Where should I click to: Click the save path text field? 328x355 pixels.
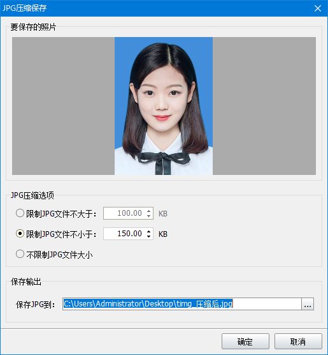pyautogui.click(x=182, y=304)
